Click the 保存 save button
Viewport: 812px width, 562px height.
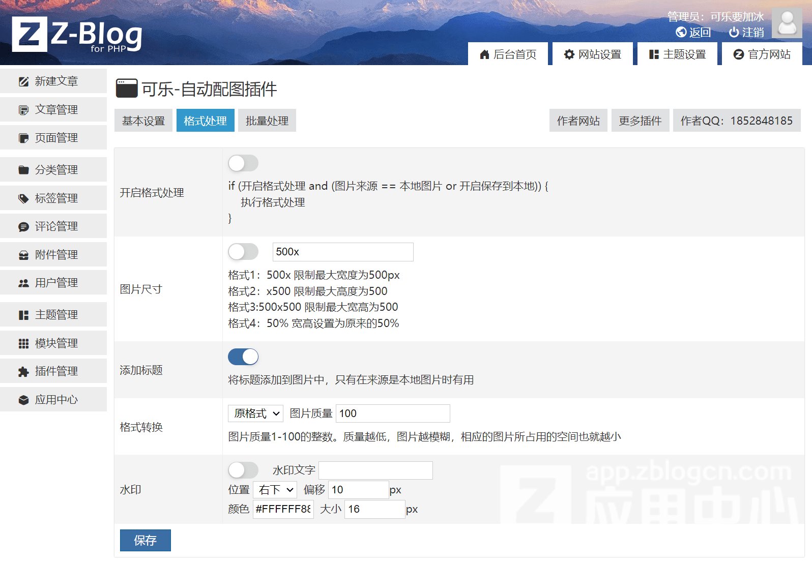[x=146, y=540]
